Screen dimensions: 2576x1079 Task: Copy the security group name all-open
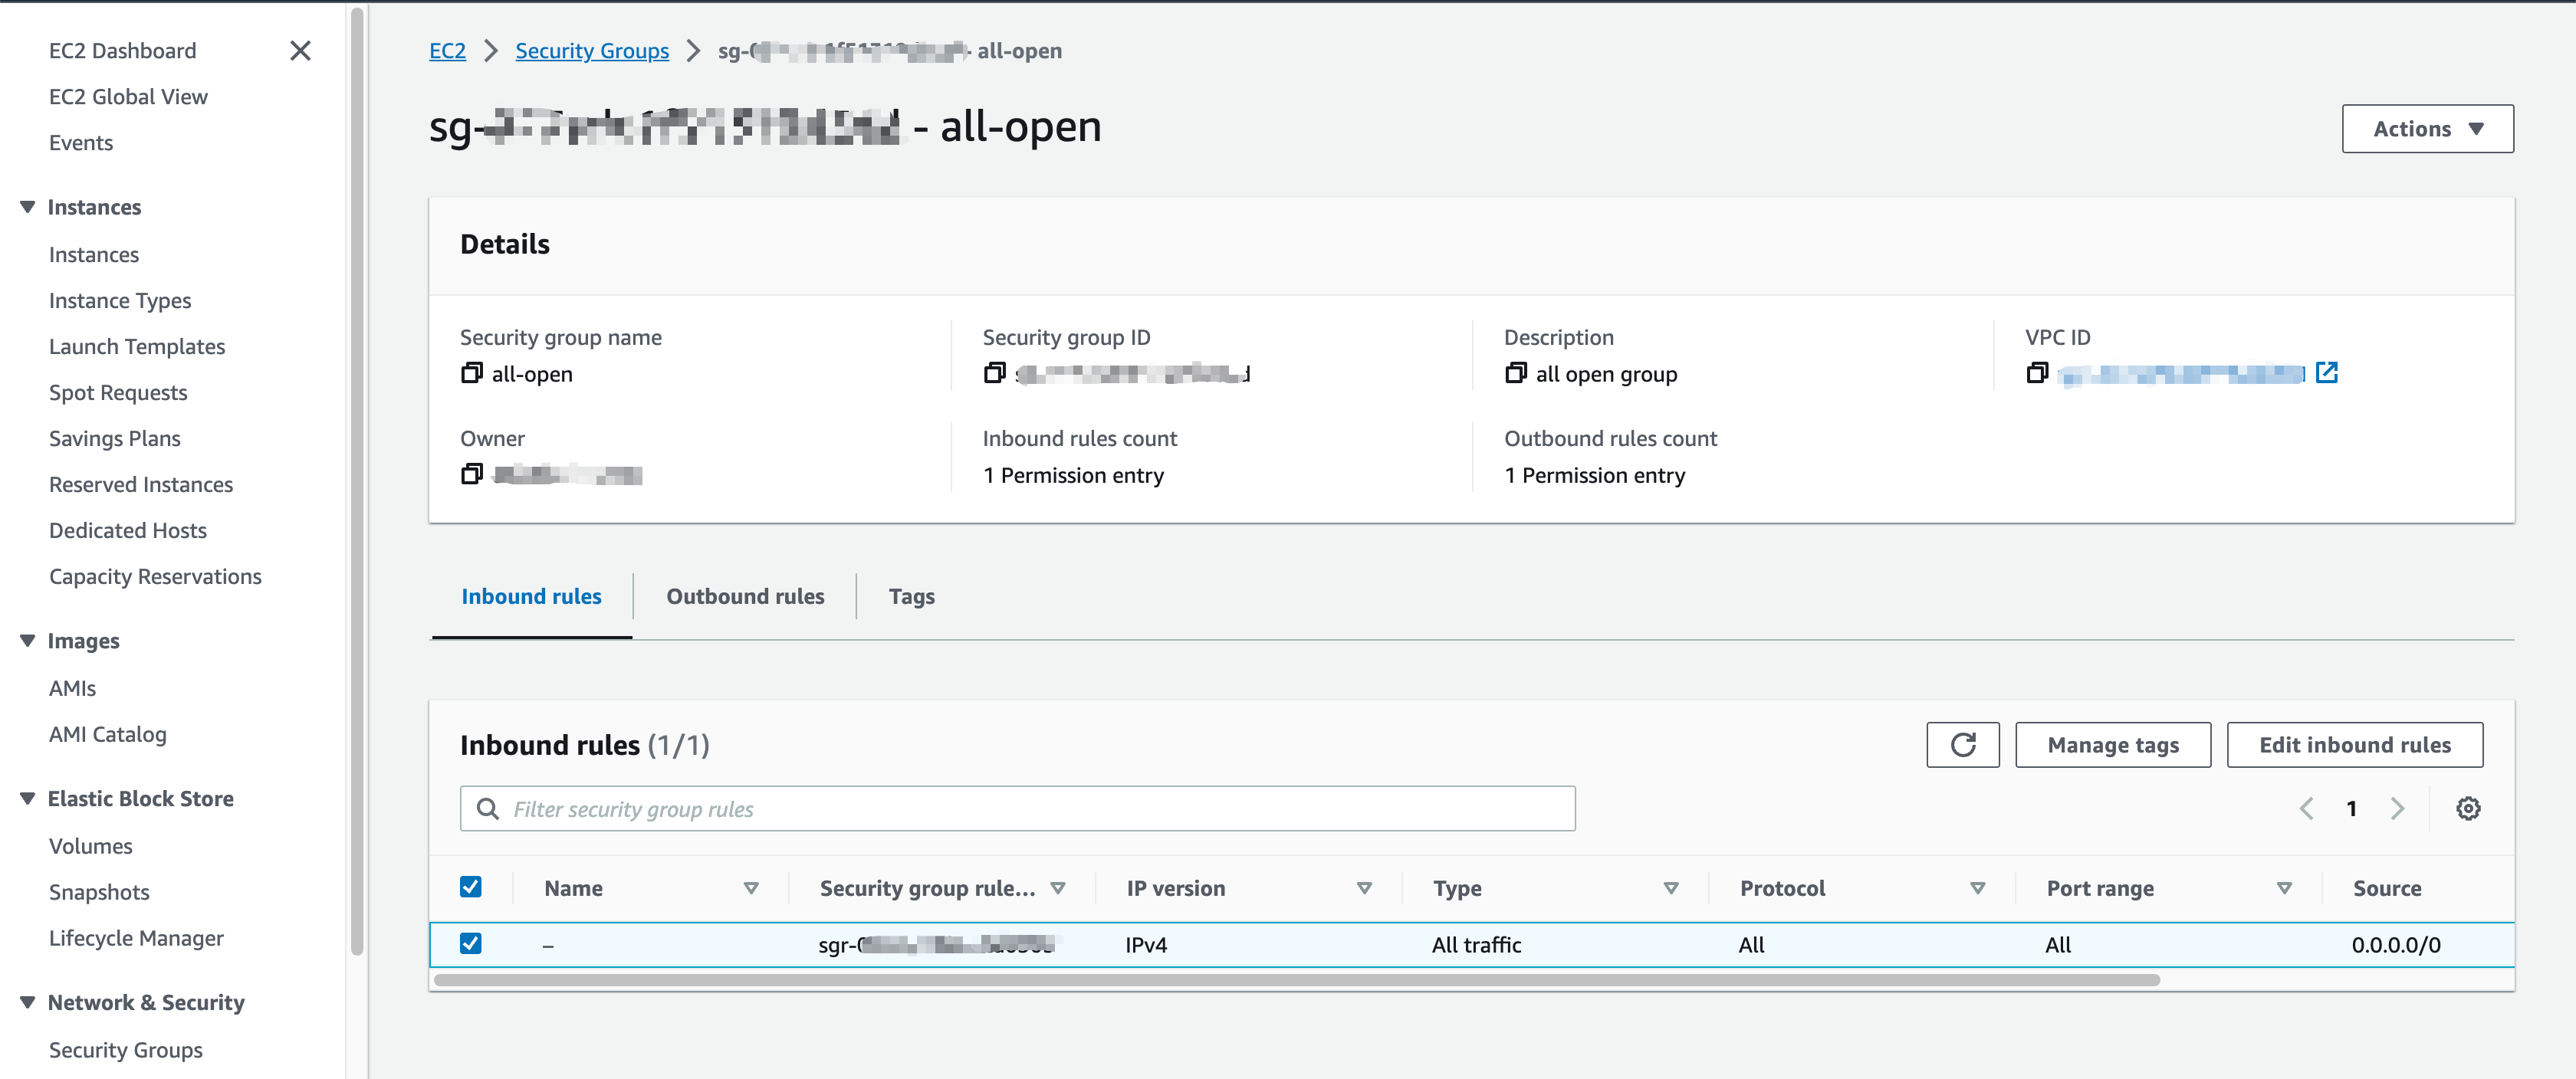click(x=471, y=373)
